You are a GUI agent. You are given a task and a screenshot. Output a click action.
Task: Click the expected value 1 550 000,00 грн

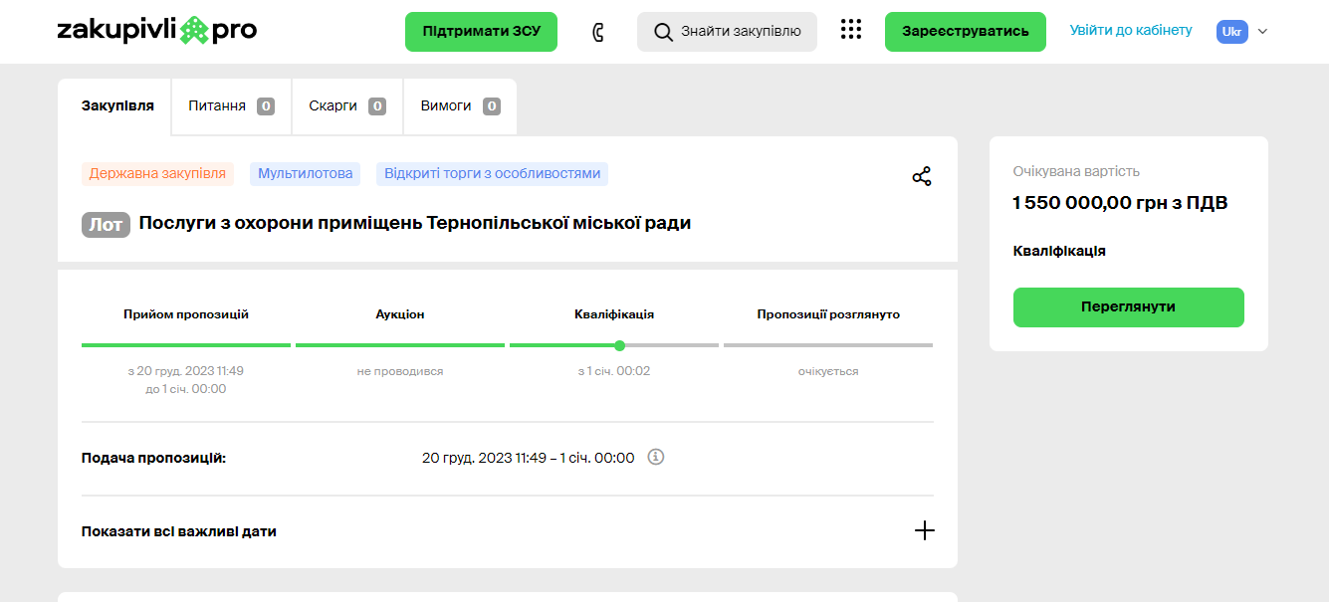[x=1120, y=203]
